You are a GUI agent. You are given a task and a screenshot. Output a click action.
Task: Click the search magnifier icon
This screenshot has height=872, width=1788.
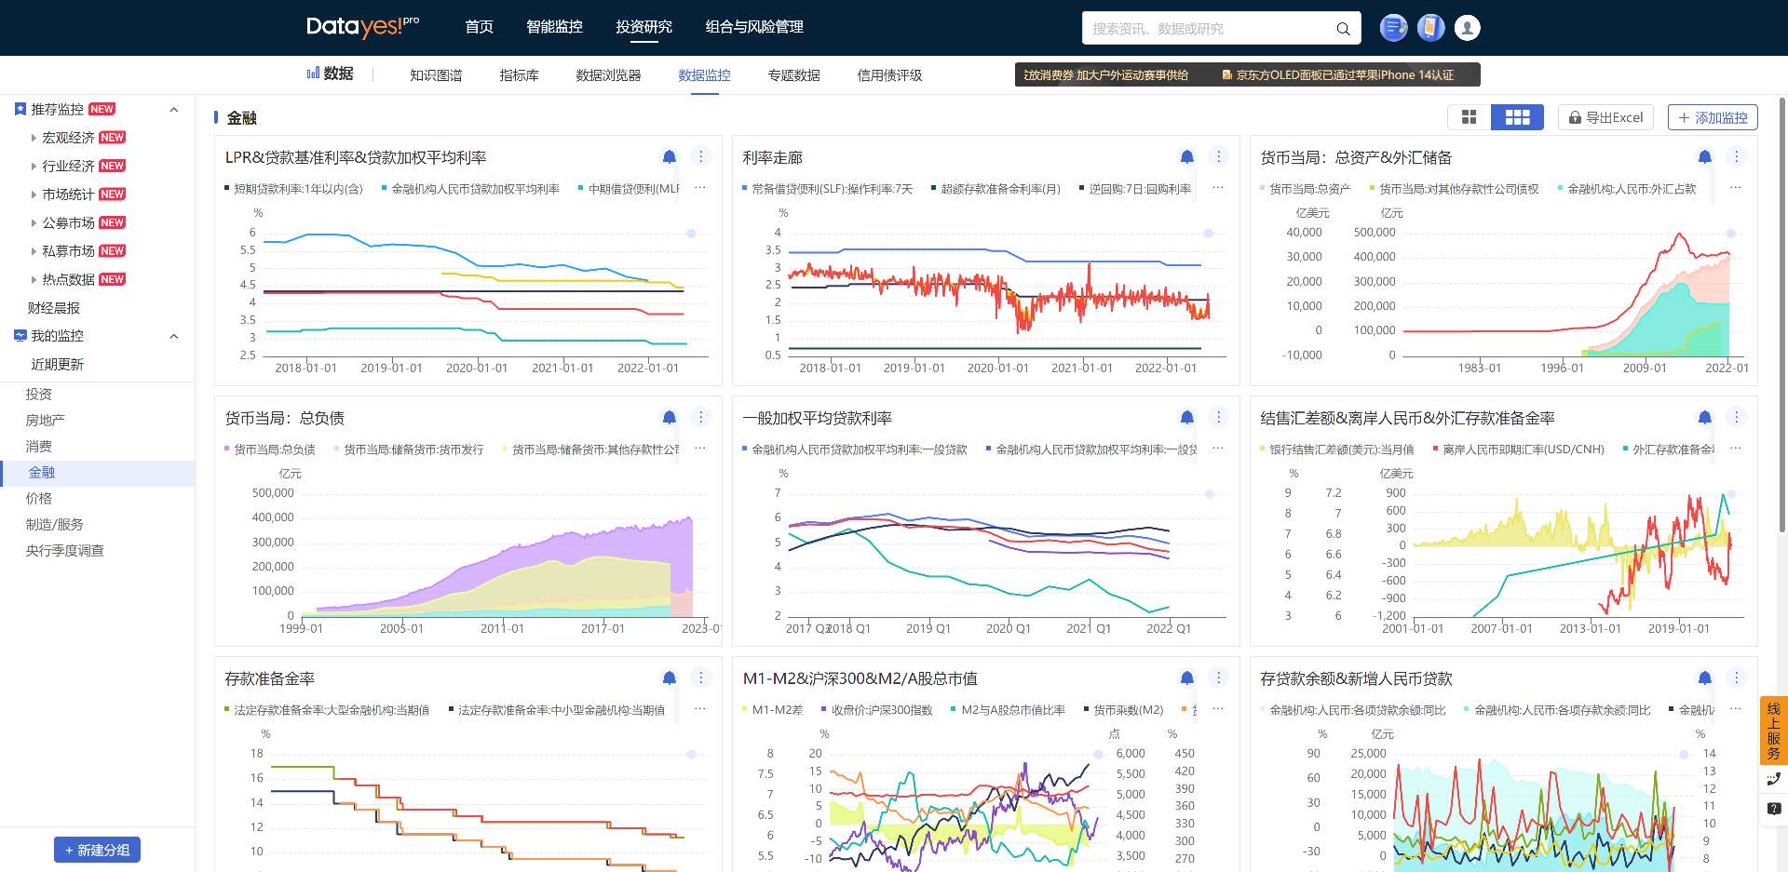coord(1343,29)
